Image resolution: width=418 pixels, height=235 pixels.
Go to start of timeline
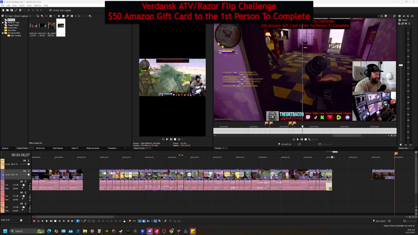coord(59,221)
